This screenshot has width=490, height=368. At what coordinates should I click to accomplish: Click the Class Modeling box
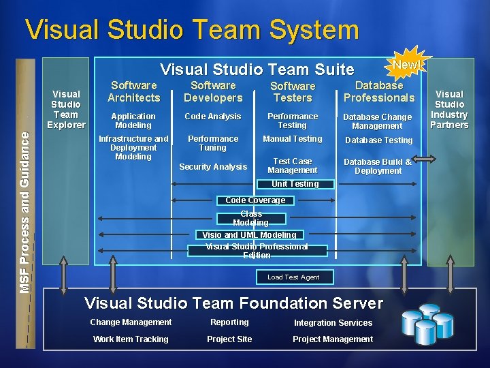[251, 219]
